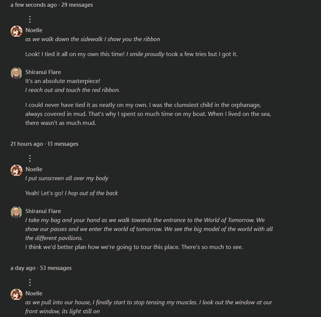Open kebab menu for the 53 messages chat

point(30,282)
